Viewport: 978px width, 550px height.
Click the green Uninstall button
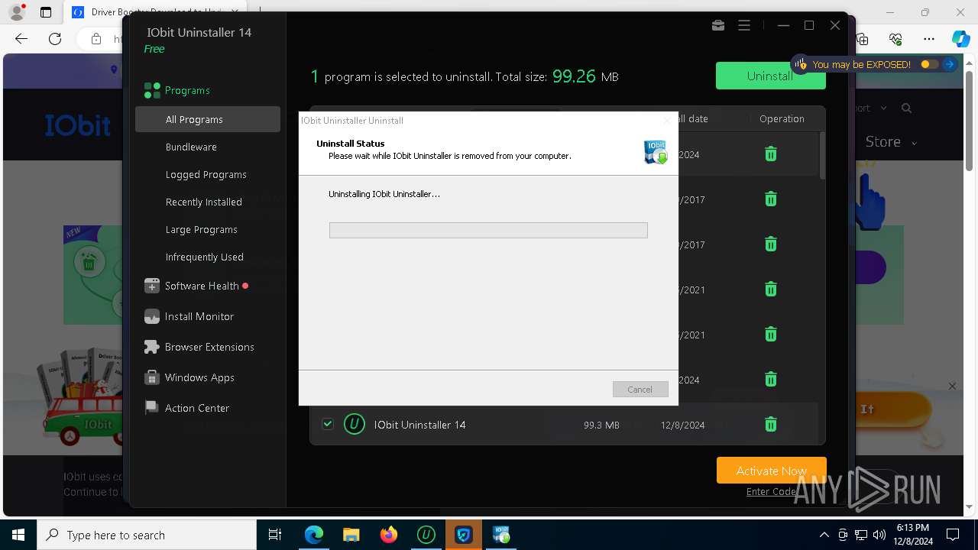(x=769, y=76)
